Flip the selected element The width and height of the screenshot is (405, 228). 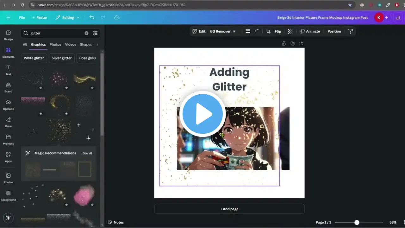(278, 31)
